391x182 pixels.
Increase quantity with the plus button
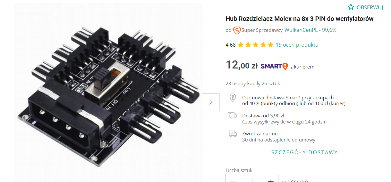271,179
